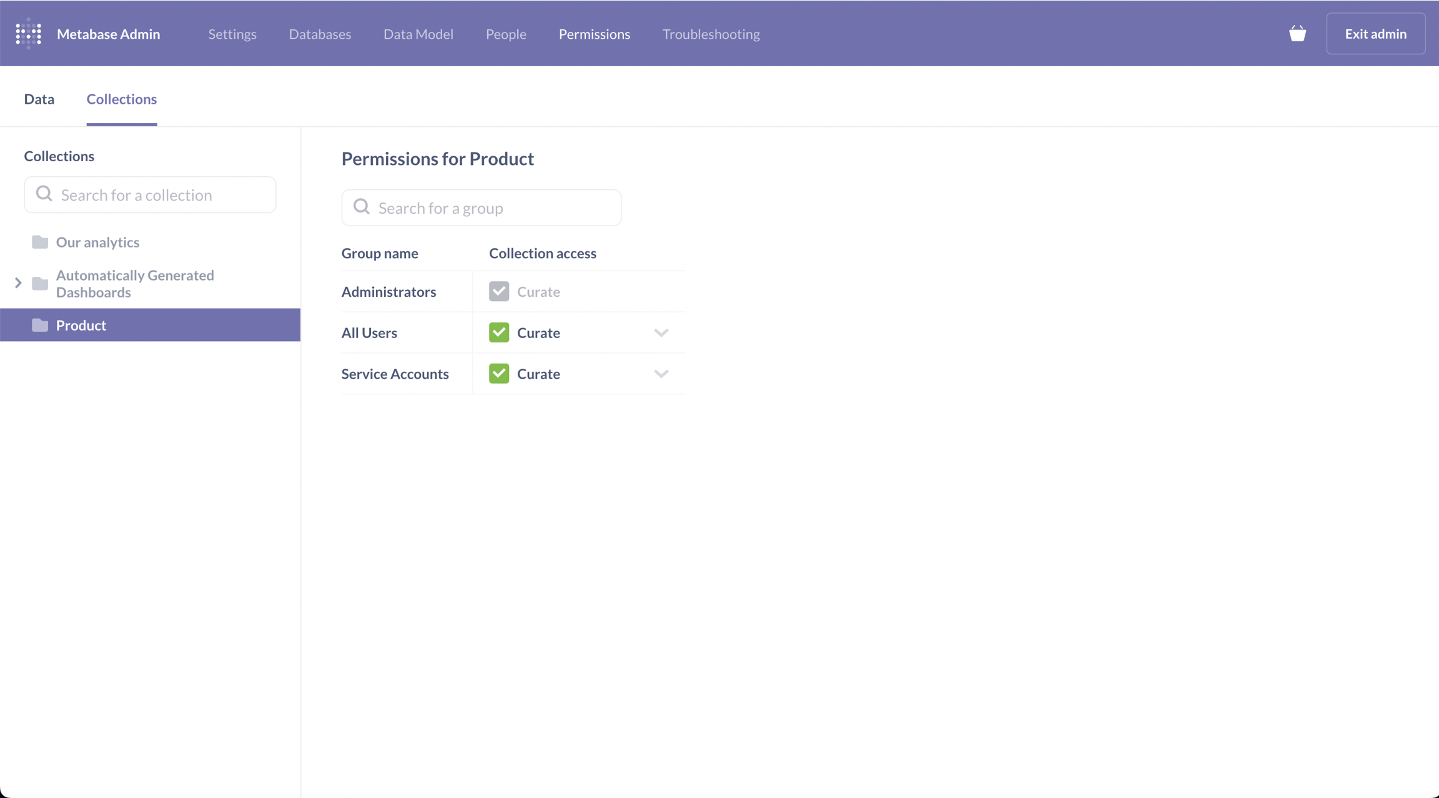This screenshot has width=1439, height=798.
Task: Click the Product folder icon in the sidebar
Action: coord(40,325)
